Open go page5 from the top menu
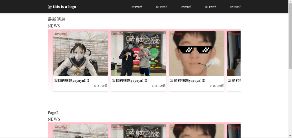This screenshot has height=138, width=292. pos(235,7)
